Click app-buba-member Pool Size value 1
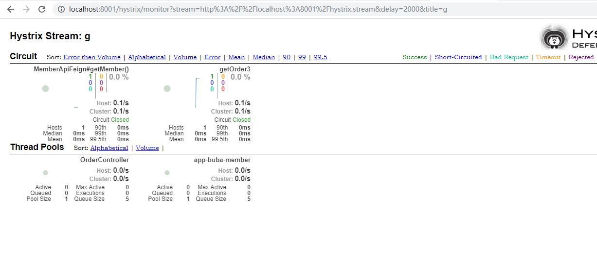 188,199
